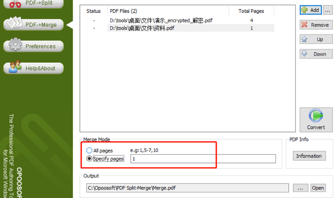Click the red X icon on Remove
This screenshot has width=335, height=198.
(305, 25)
